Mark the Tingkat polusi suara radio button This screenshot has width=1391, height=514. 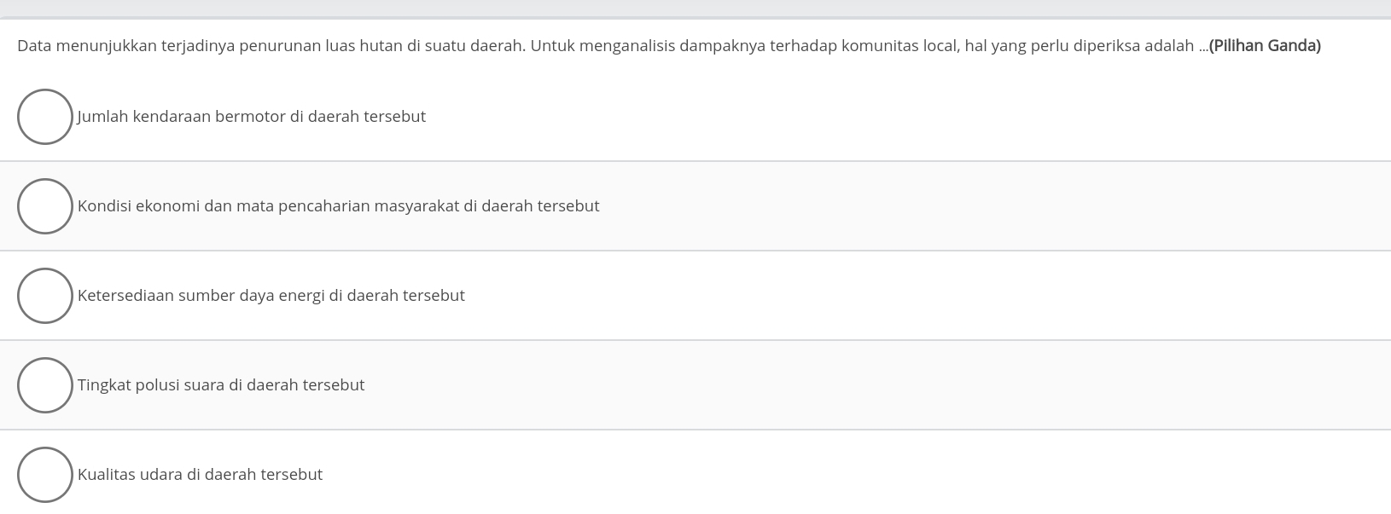(45, 385)
